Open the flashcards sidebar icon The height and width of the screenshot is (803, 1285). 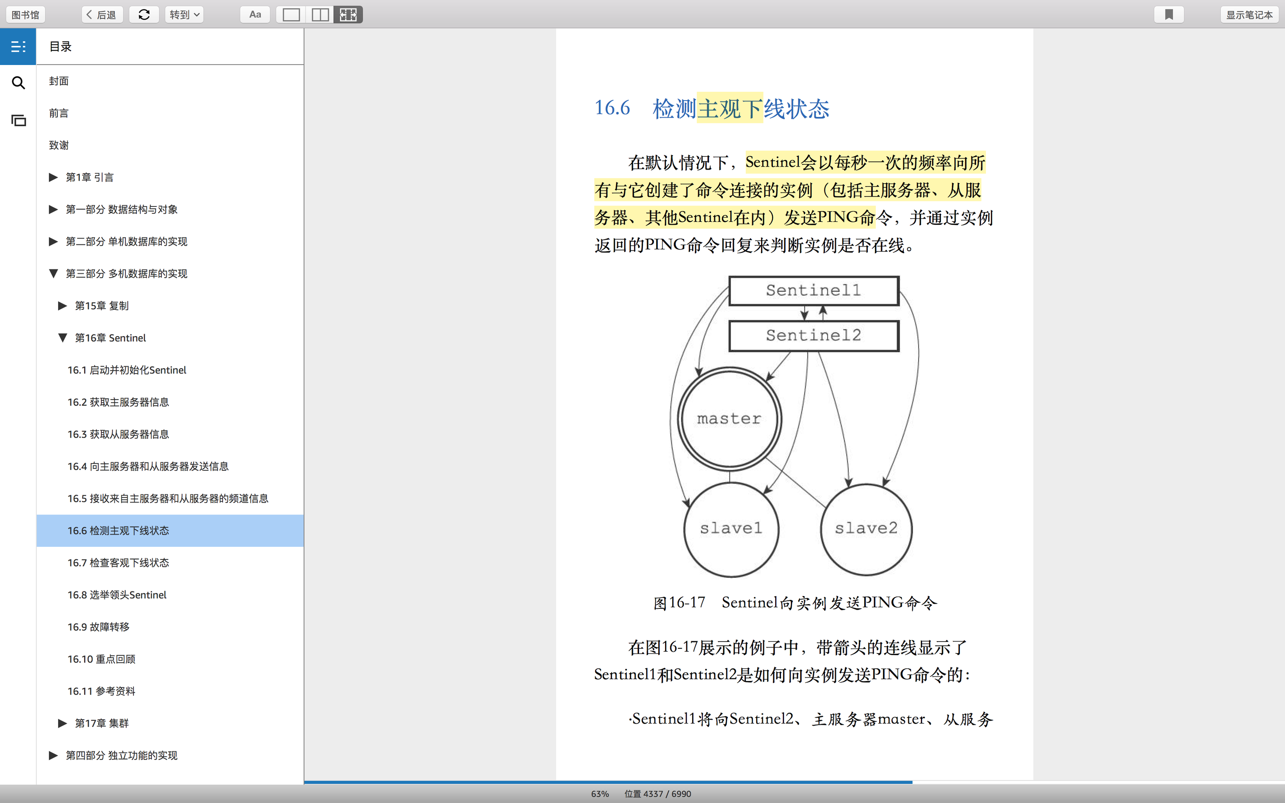(x=18, y=121)
